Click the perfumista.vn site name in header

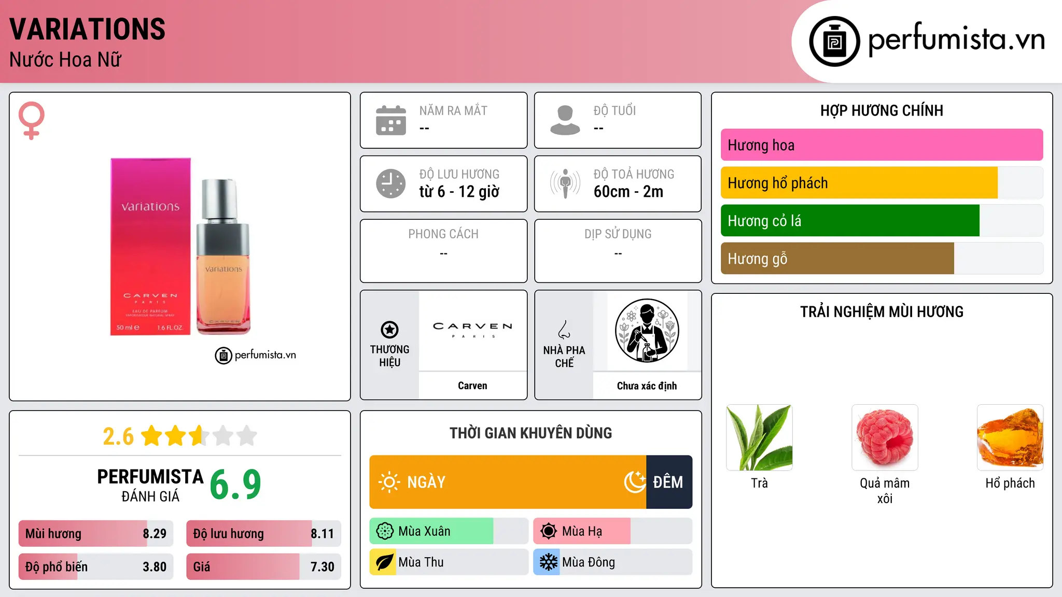[957, 39]
